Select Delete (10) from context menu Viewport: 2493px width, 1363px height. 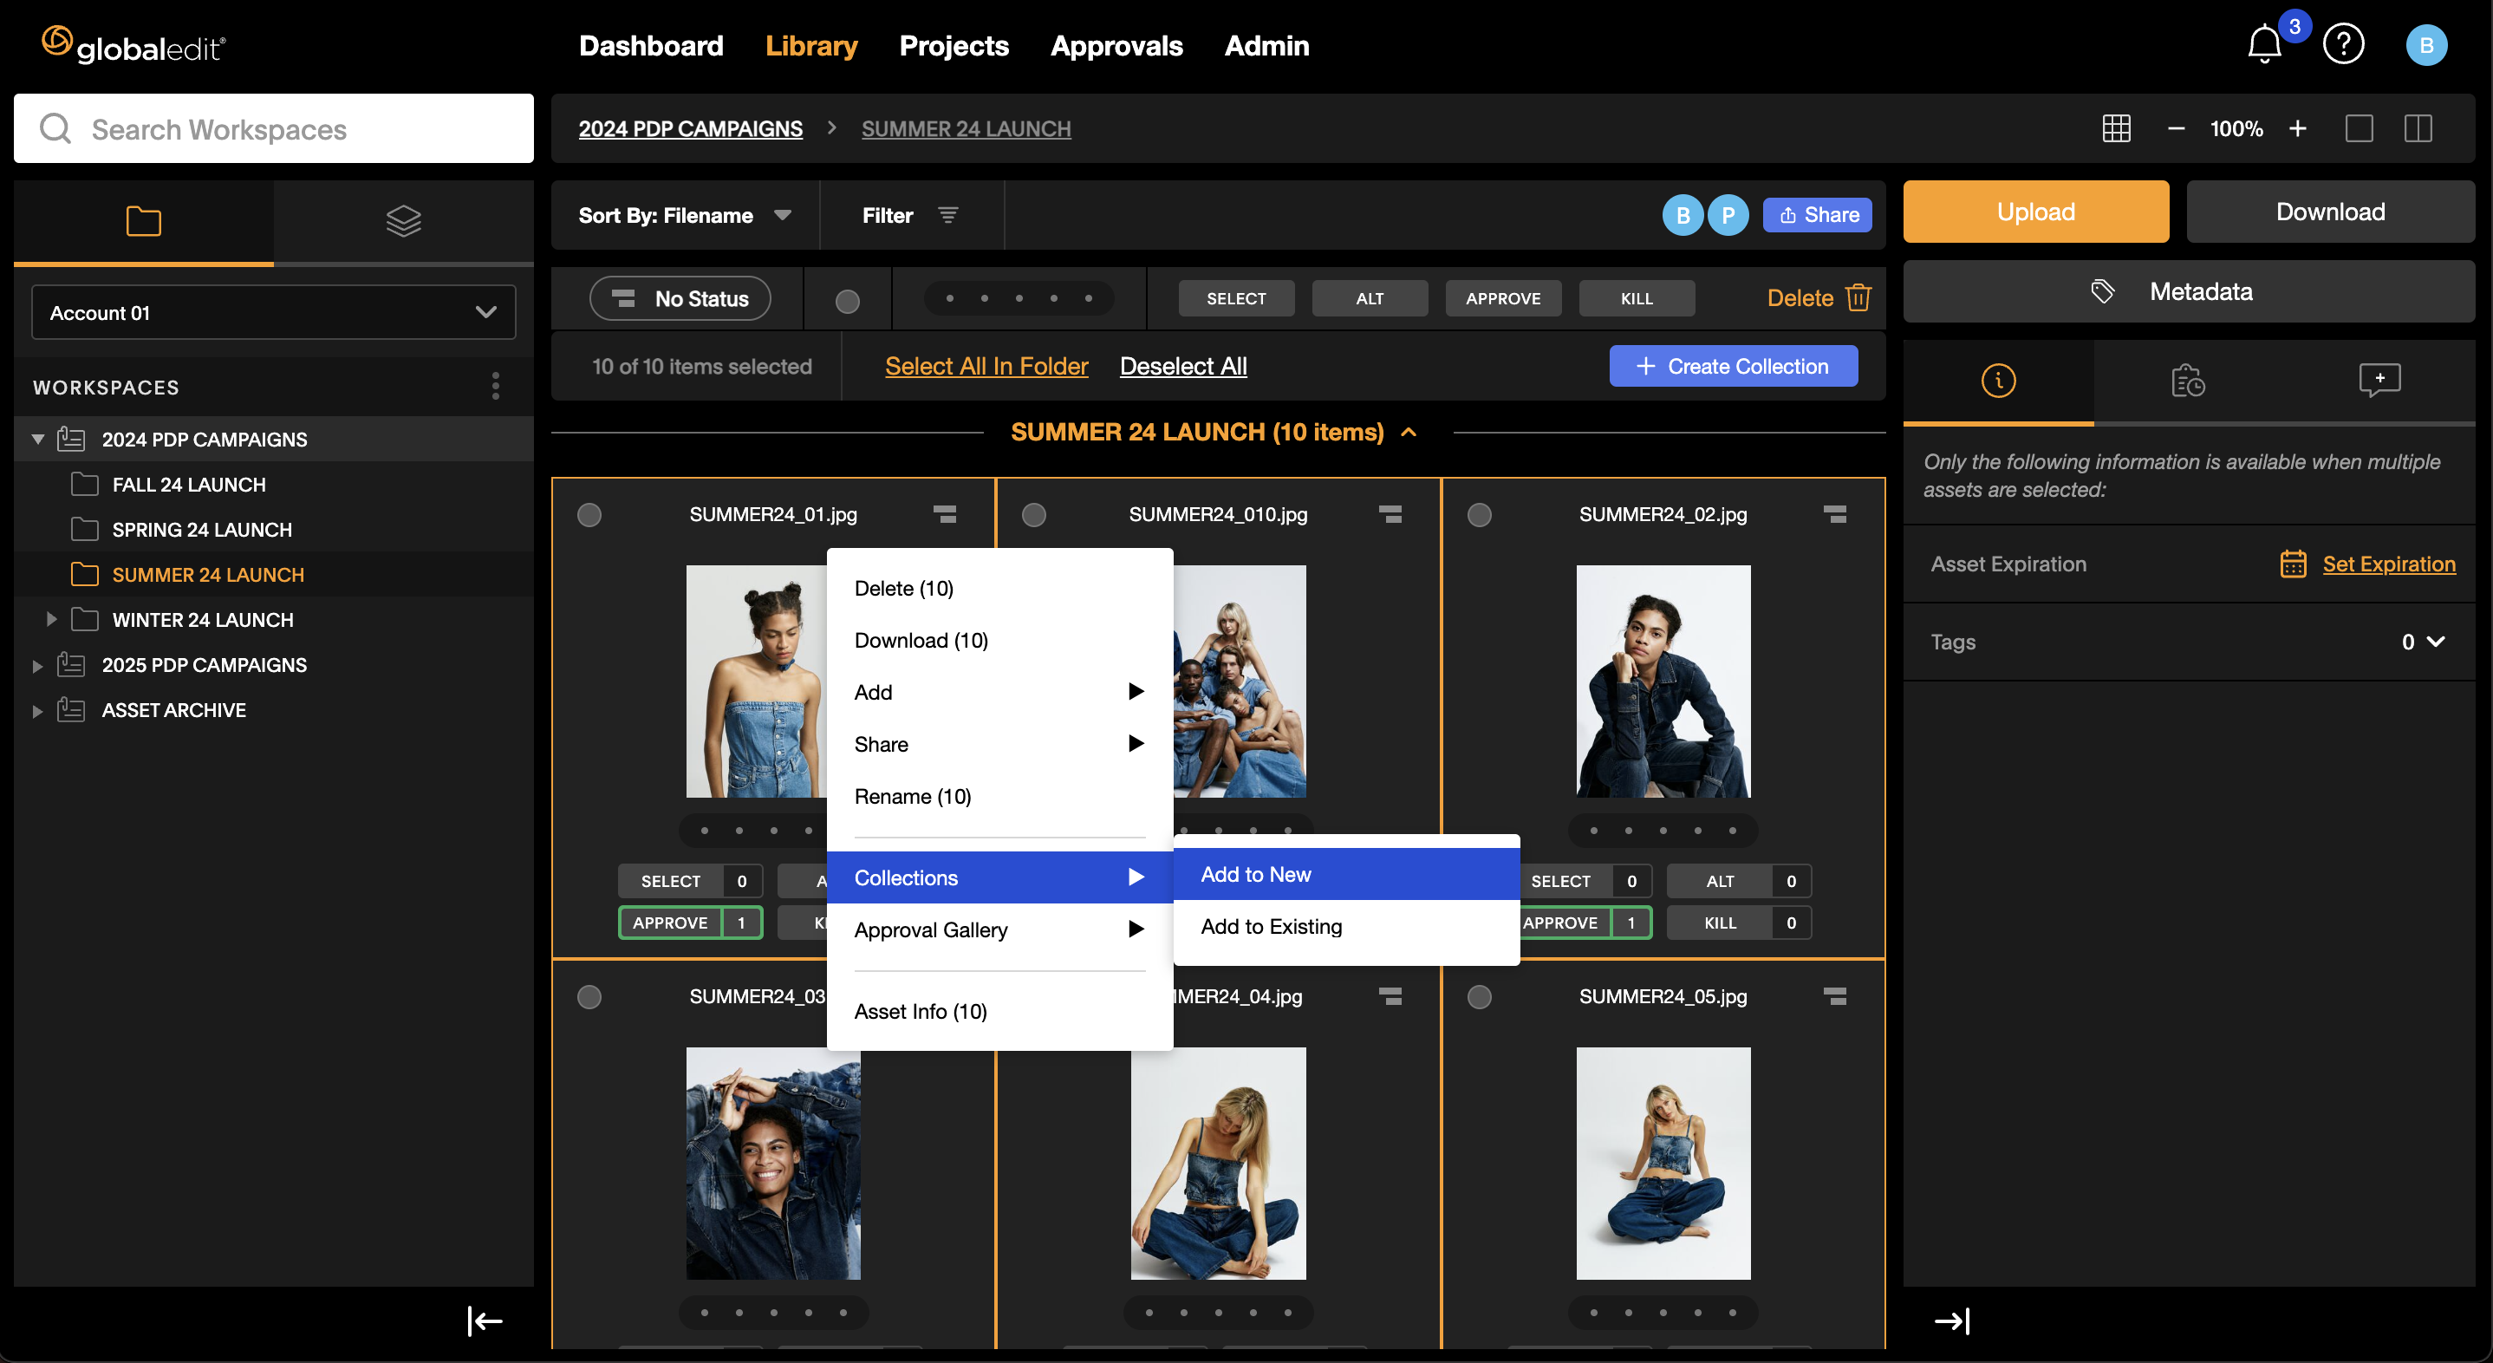[999, 589]
